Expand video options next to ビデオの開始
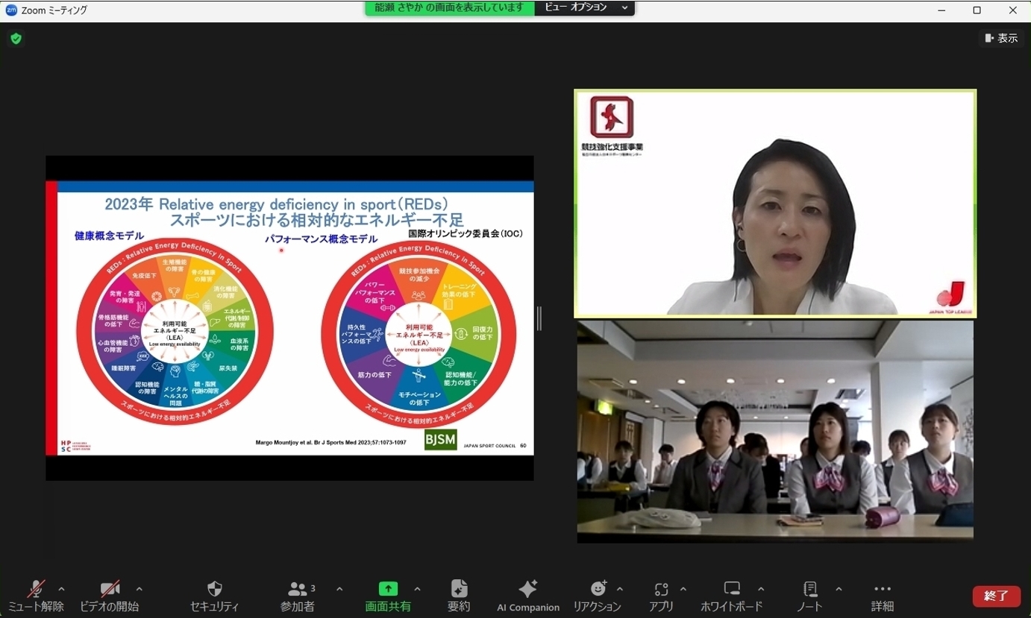1031x618 pixels. click(139, 589)
